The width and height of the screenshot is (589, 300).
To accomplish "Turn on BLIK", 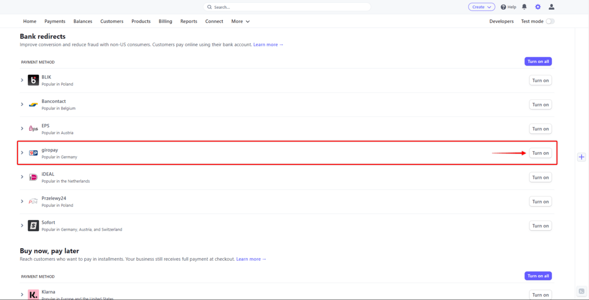I will click(541, 80).
